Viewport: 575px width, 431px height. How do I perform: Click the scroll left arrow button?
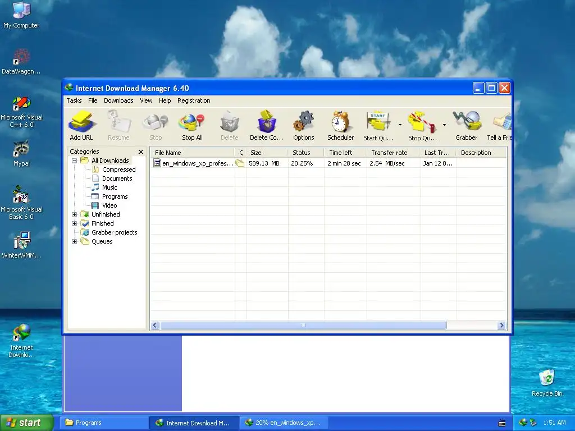point(155,325)
